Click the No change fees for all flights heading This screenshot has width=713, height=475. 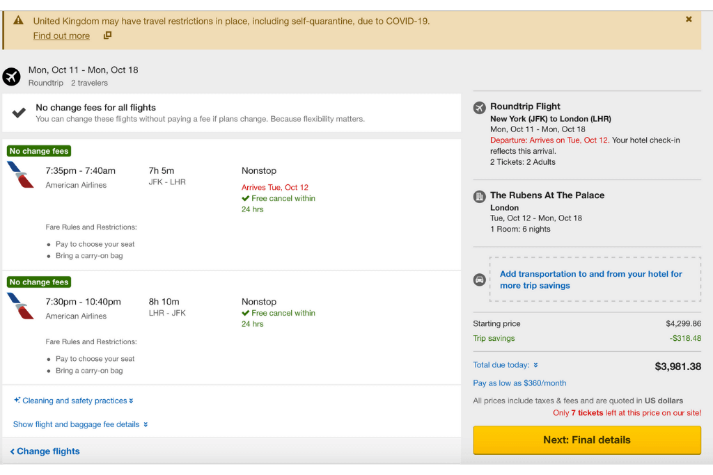96,108
